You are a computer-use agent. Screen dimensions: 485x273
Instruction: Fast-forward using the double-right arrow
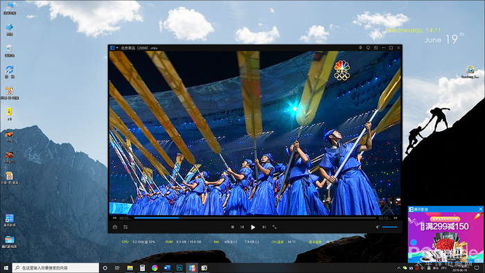tap(396, 218)
